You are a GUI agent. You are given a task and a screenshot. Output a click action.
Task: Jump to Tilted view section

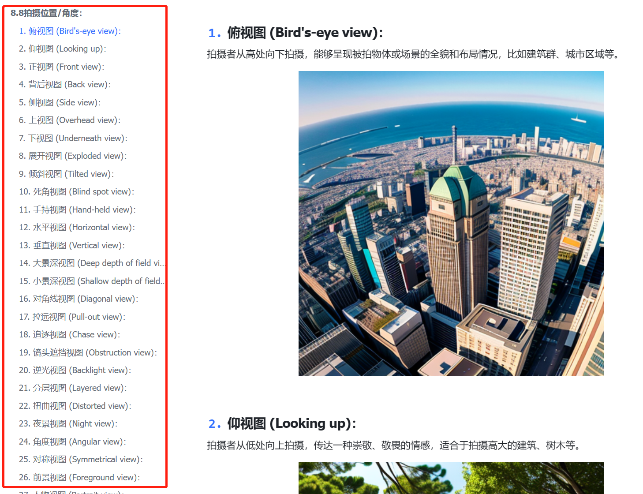66,174
